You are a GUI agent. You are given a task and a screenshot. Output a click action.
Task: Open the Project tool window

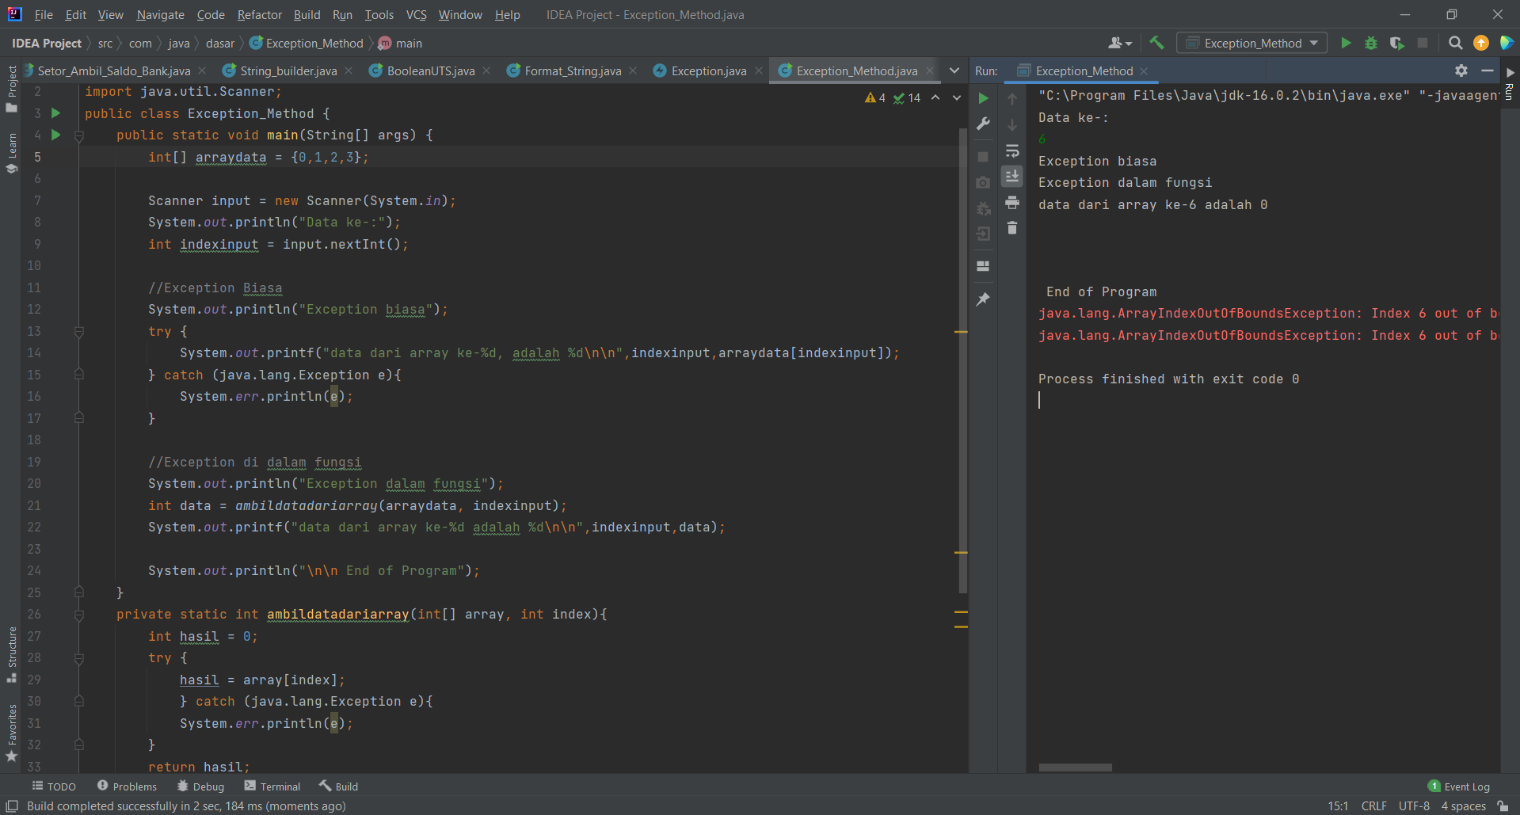pos(11,88)
